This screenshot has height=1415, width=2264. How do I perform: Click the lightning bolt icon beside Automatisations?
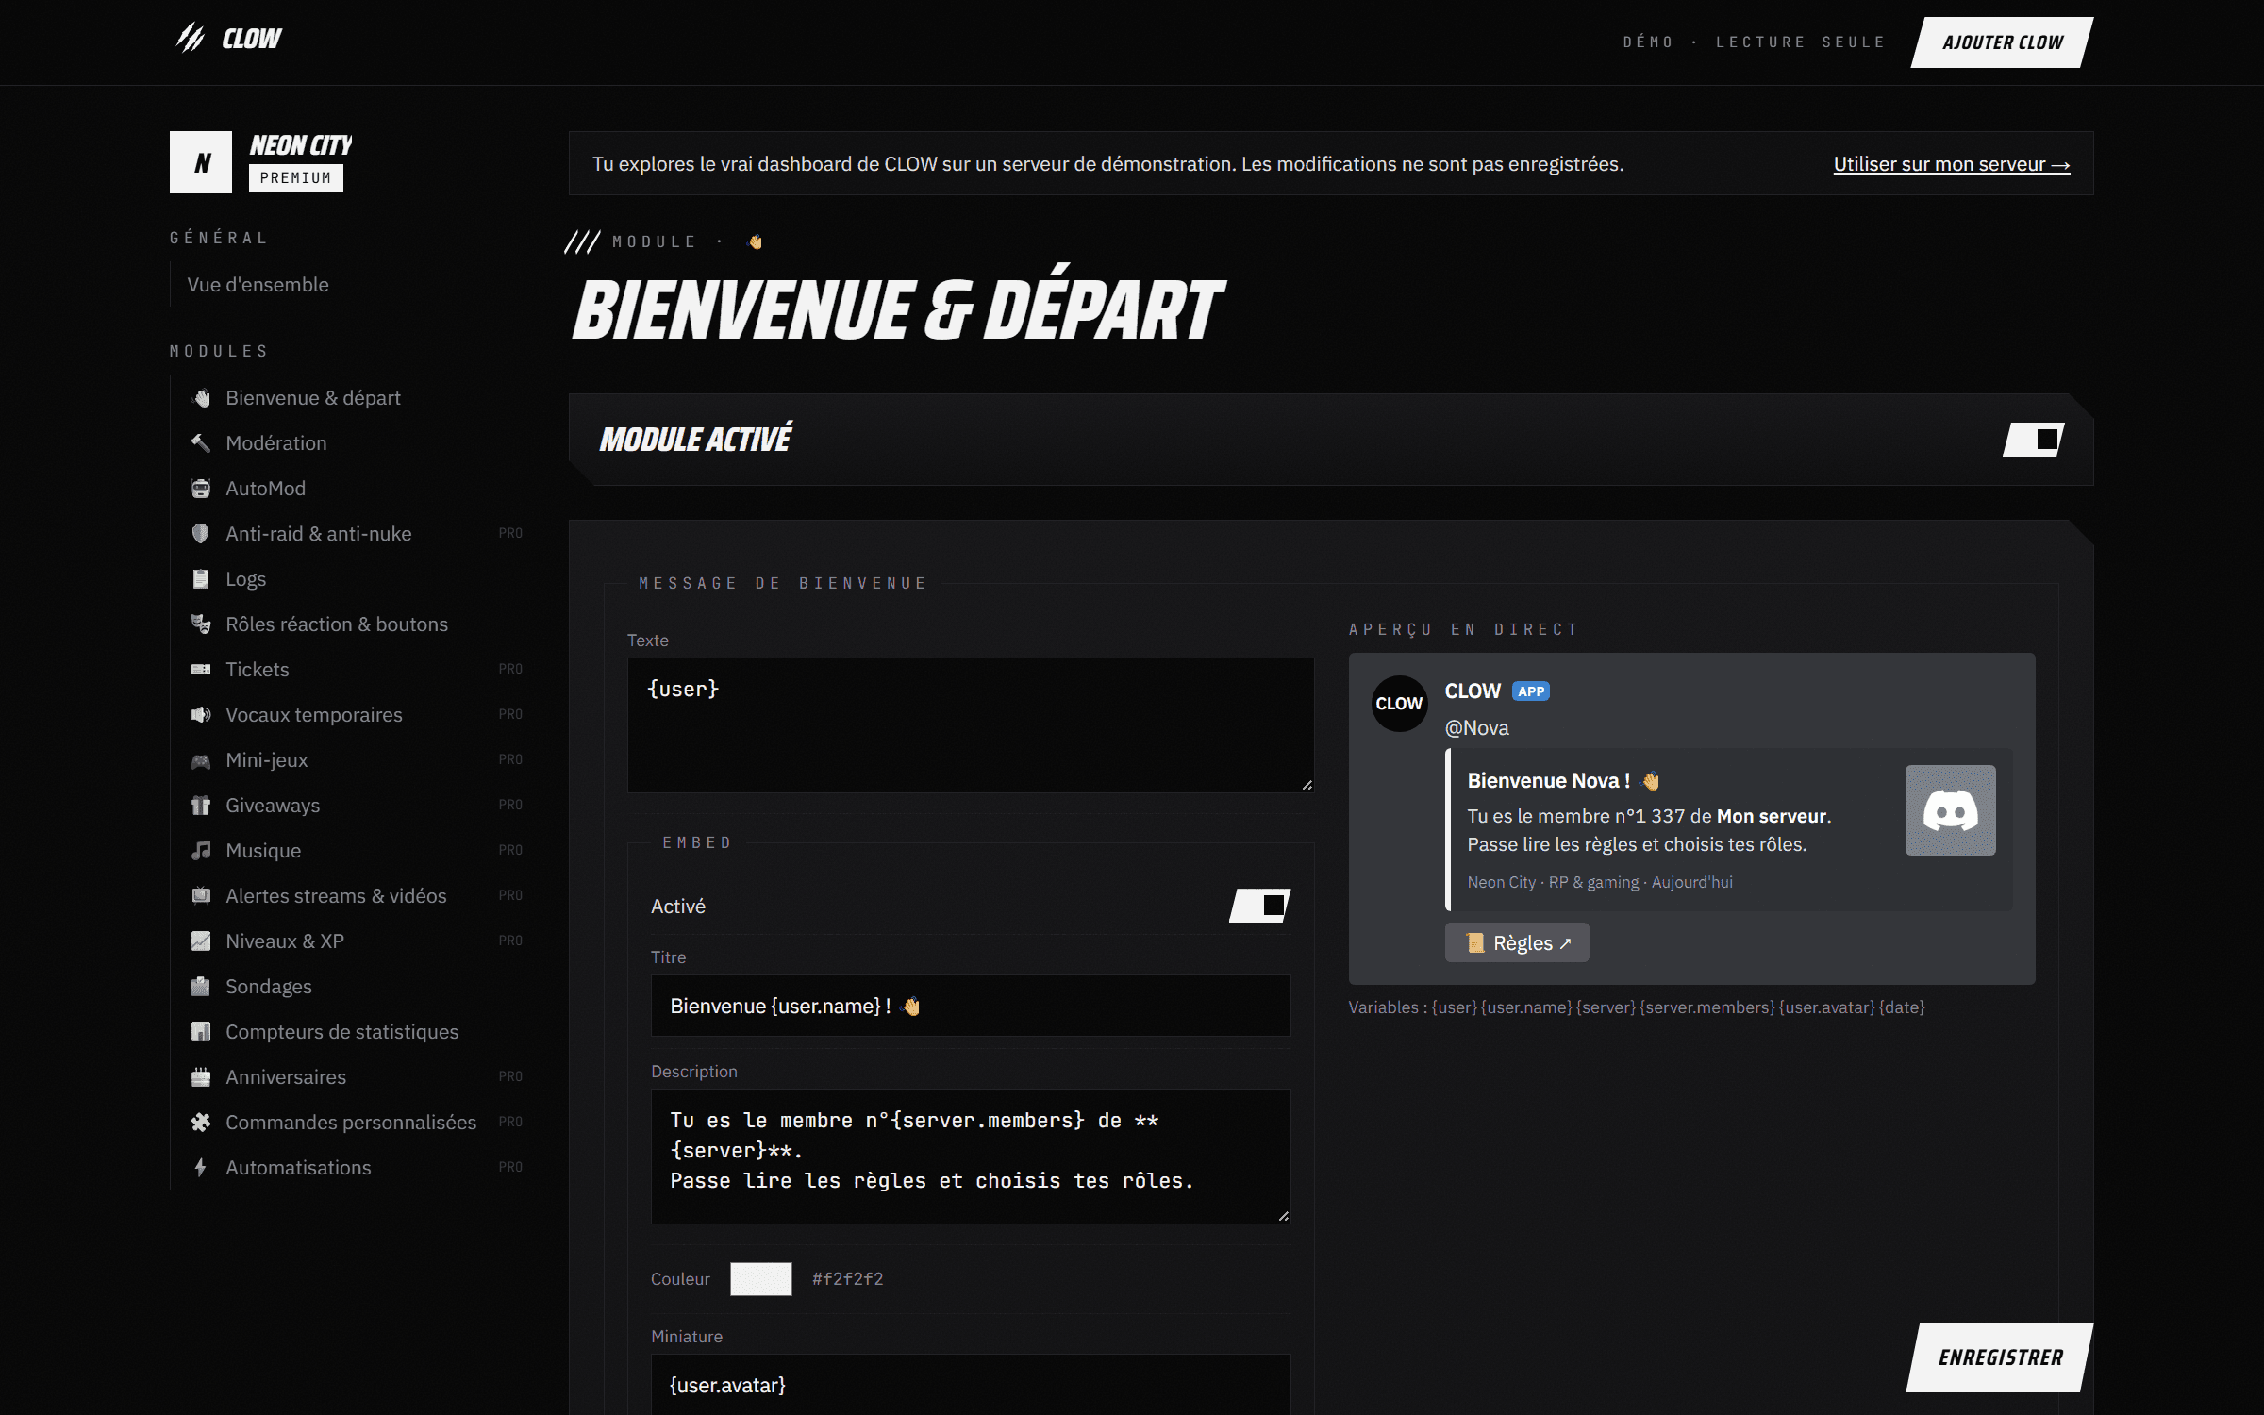201,1168
